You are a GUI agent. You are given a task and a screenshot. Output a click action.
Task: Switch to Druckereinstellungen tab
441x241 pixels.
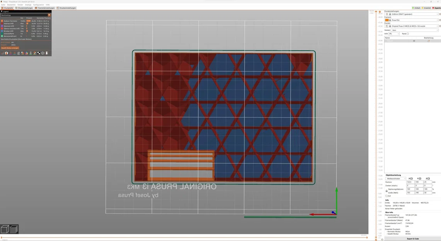pyautogui.click(x=66, y=8)
